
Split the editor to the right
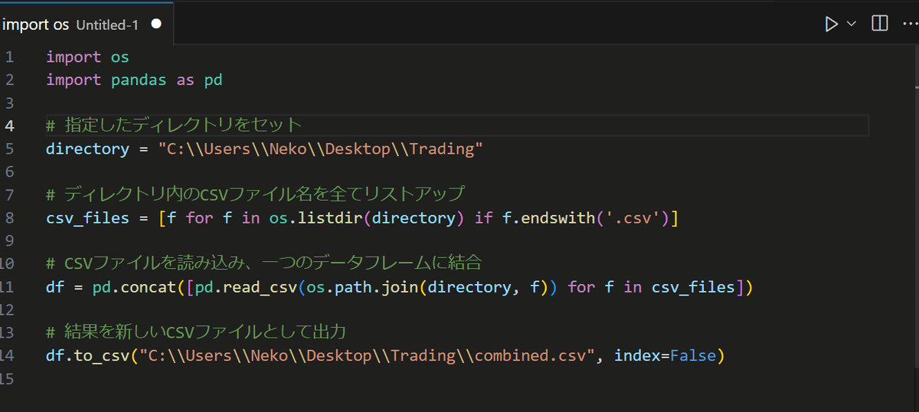click(880, 24)
